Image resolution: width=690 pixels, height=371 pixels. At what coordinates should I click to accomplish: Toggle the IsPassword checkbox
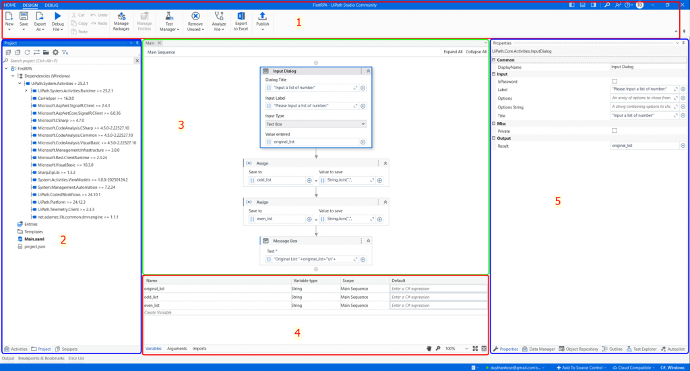[615, 82]
